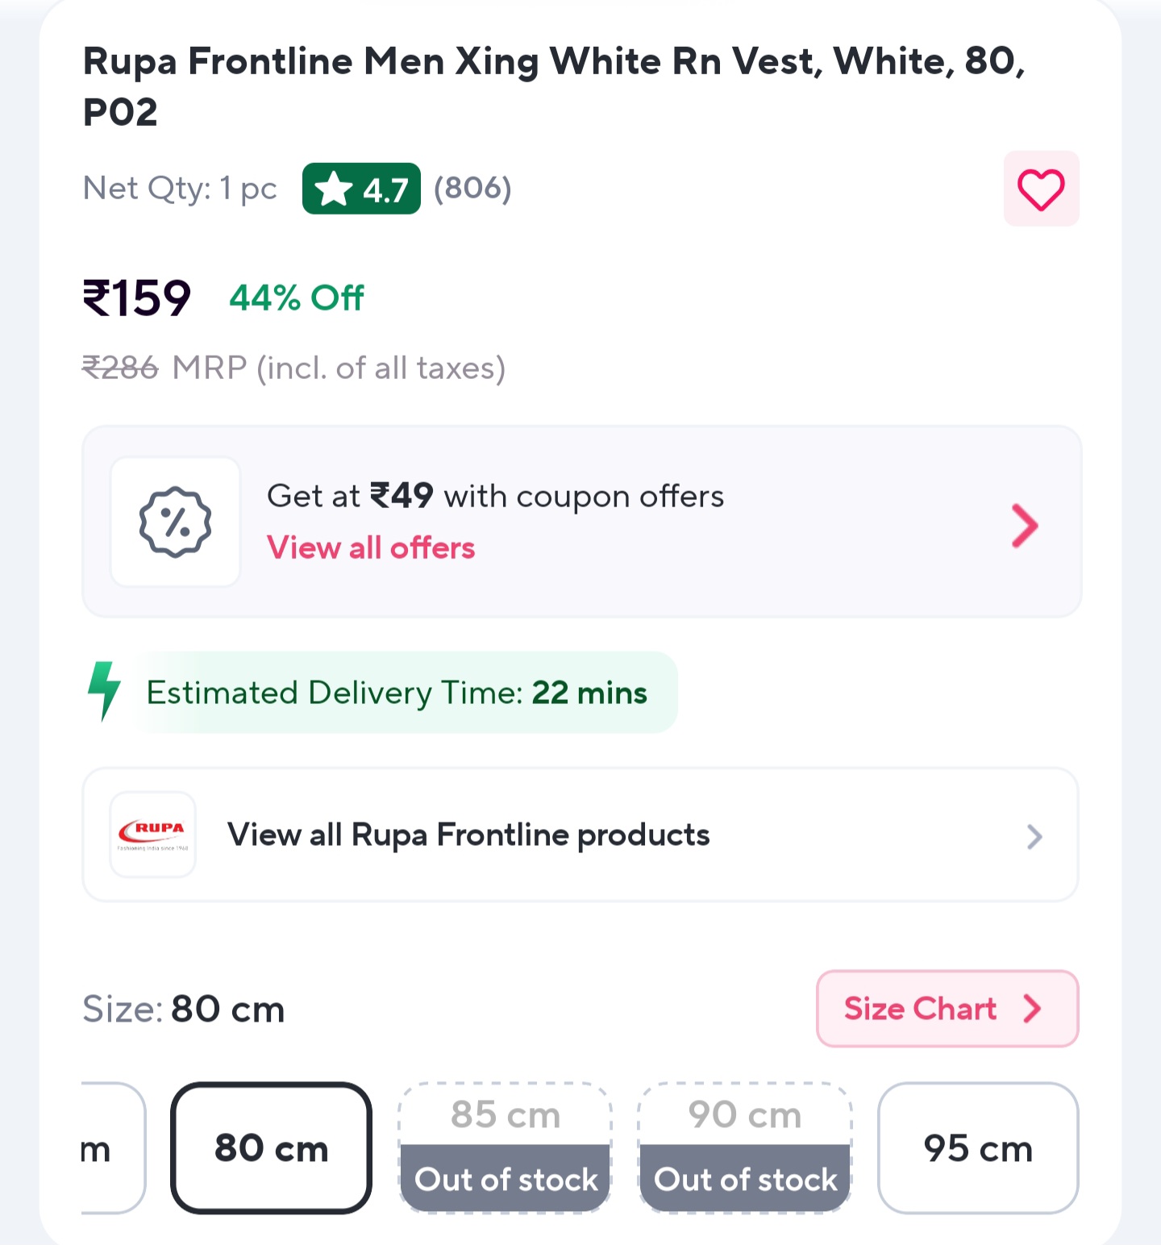Image resolution: width=1161 pixels, height=1245 pixels.
Task: Click the arrow inside Size Chart button
Action: (1033, 1009)
